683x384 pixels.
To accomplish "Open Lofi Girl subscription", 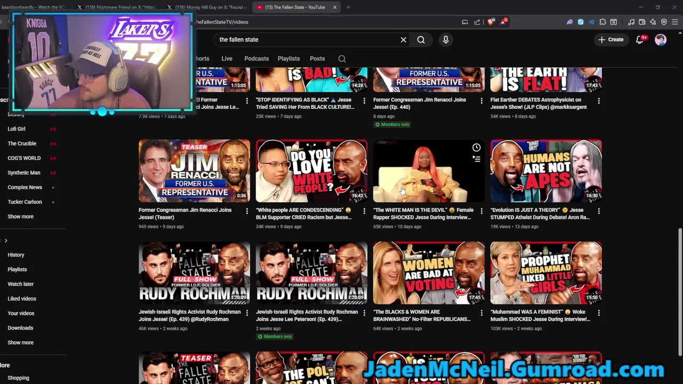I will 17,129.
